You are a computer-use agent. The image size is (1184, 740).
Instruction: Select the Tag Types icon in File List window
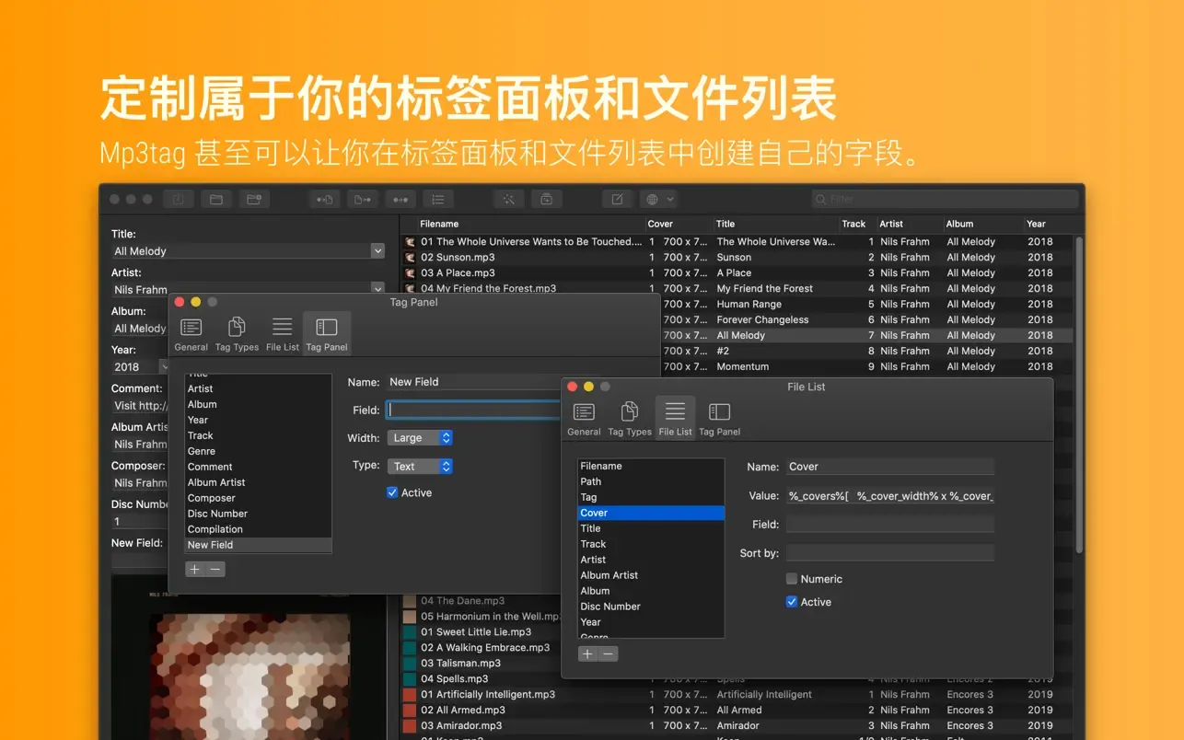[x=629, y=416]
